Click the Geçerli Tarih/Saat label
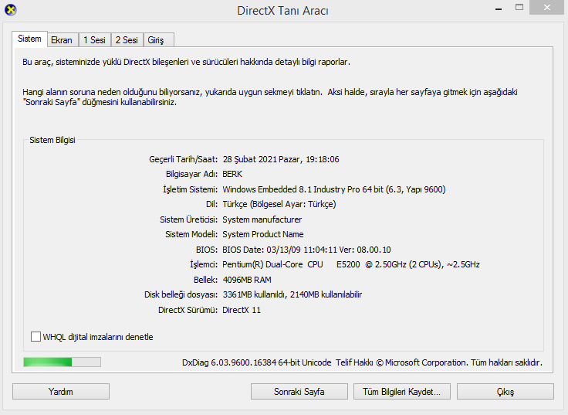568x415 pixels. click(184, 159)
